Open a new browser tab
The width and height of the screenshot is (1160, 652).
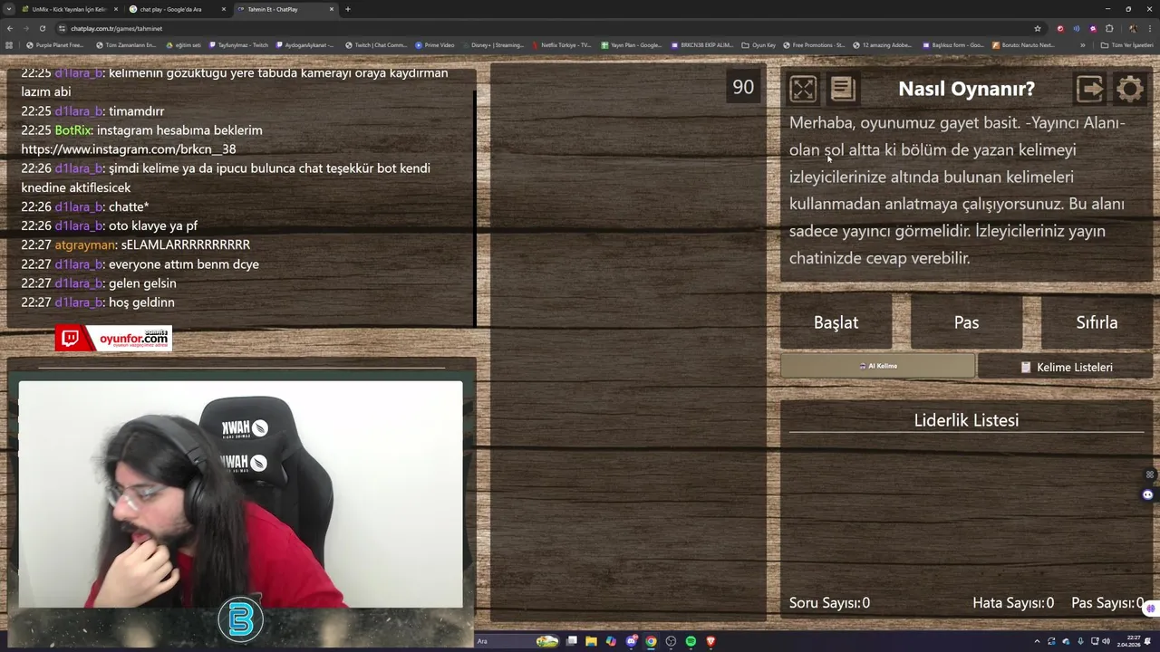(x=348, y=9)
